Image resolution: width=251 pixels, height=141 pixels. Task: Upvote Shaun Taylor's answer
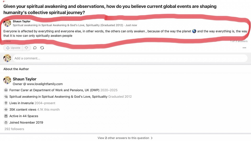[x=13, y=48]
